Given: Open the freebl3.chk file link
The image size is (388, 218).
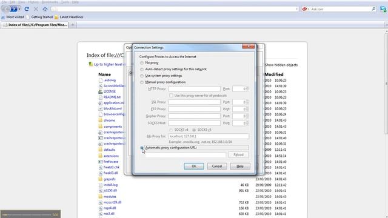Looking at the screenshot, I should click(x=112, y=167).
